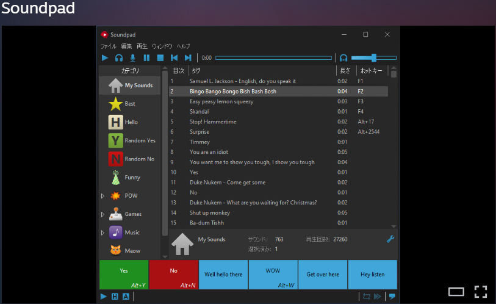The width and height of the screenshot is (496, 304).
Task: Open the ウィンドウ menu
Action: (x=162, y=46)
